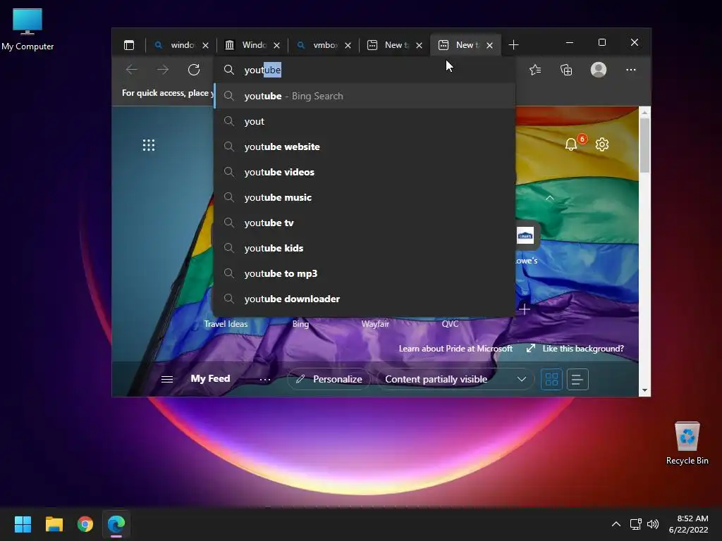722x541 pixels.
Task: Open the taskbar clock showing 8:52 AM
Action: tap(689, 524)
